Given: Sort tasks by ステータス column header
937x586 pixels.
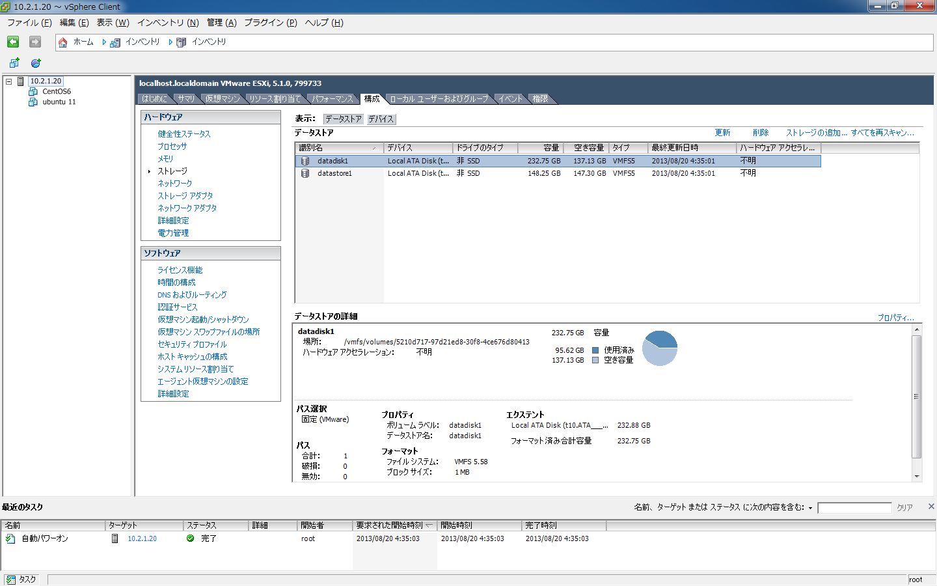Looking at the screenshot, I should coord(216,525).
